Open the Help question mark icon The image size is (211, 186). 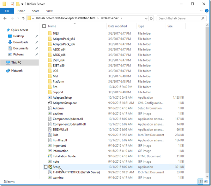coord(207,11)
